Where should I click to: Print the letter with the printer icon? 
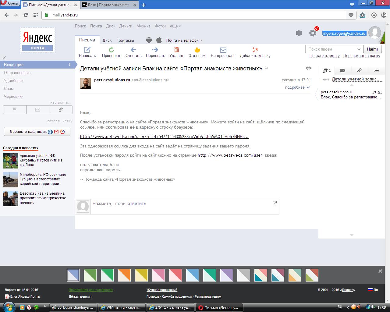[x=308, y=68]
